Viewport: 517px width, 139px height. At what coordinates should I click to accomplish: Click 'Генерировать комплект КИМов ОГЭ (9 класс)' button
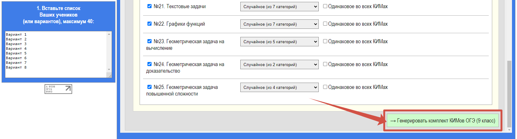pyautogui.click(x=443, y=121)
